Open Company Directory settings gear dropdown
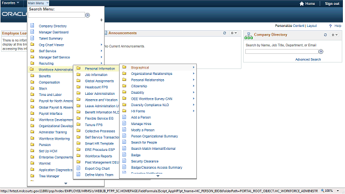The image size is (345, 194). click(334, 34)
